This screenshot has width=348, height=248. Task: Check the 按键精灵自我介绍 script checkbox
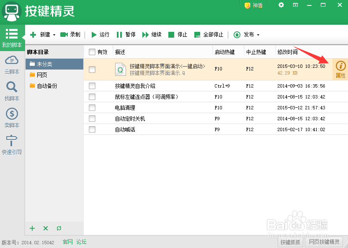[x=92, y=86]
